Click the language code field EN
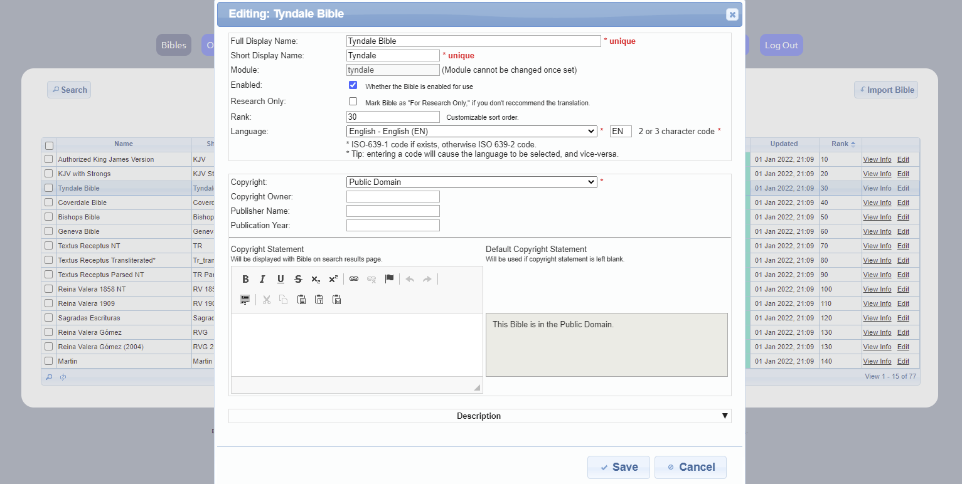 pyautogui.click(x=621, y=131)
